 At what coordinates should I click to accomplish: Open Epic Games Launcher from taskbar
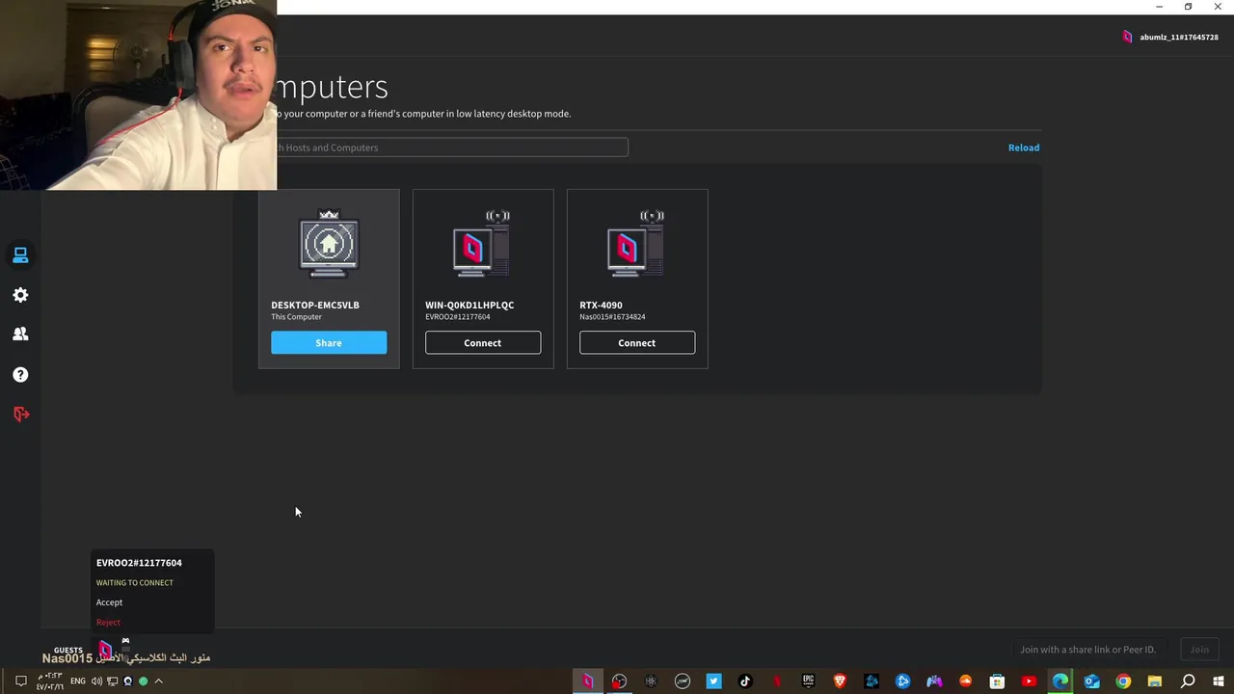[808, 681]
